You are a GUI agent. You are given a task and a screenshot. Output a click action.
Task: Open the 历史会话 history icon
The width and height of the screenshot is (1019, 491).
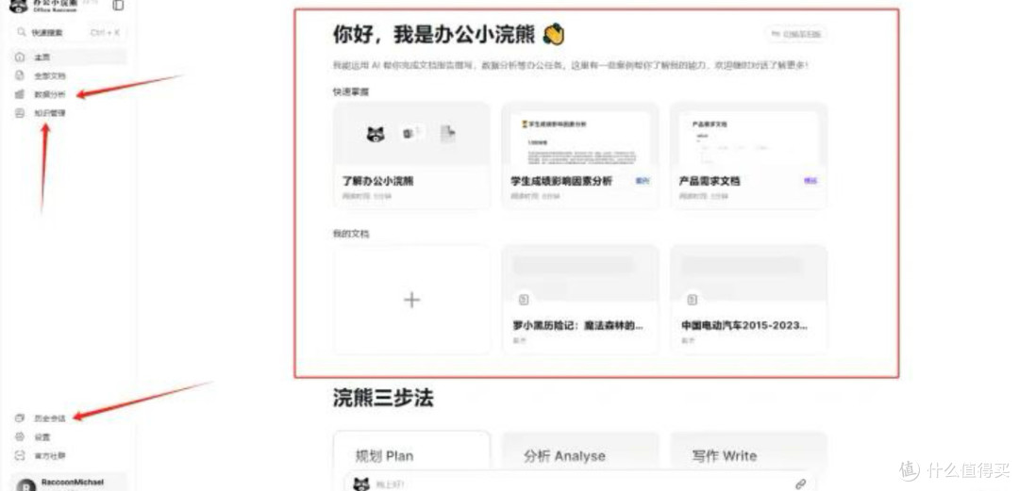(20, 418)
